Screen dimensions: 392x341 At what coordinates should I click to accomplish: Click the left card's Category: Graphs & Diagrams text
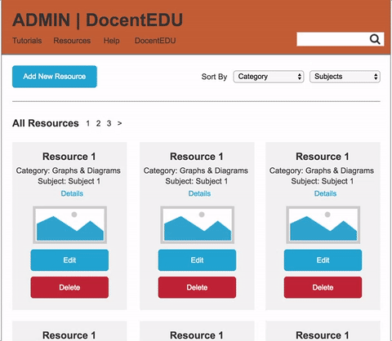pos(69,170)
